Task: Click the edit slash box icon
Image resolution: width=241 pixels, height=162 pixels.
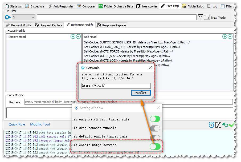Action: click(x=218, y=125)
